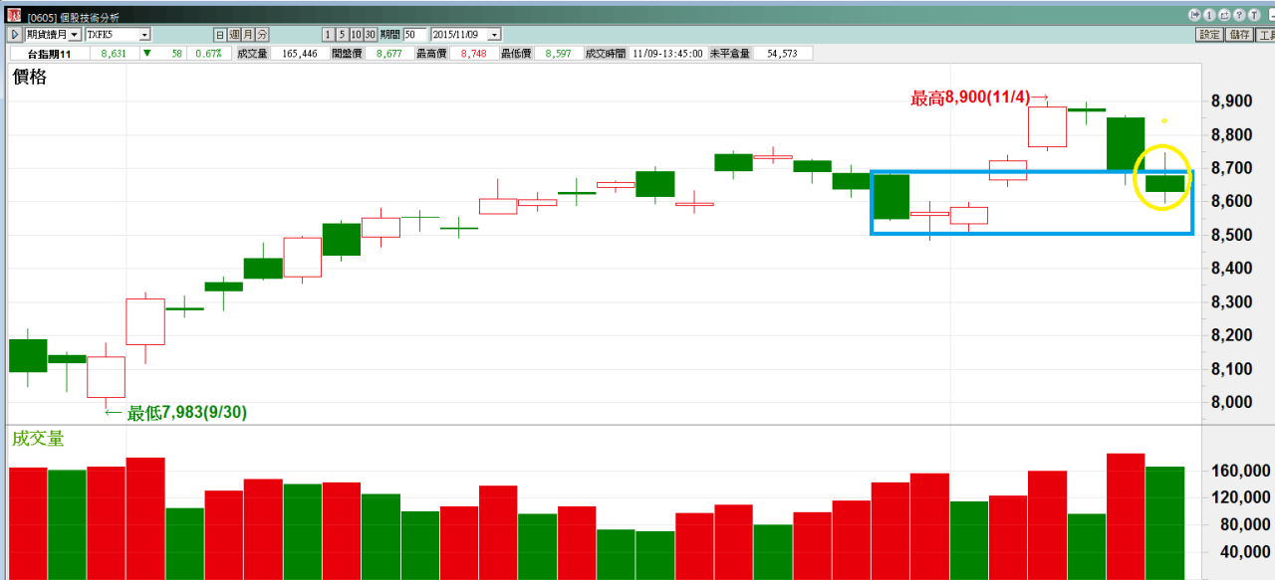This screenshot has height=580, width=1275.
Task: Open the 設定 settings button
Action: pos(1209,35)
